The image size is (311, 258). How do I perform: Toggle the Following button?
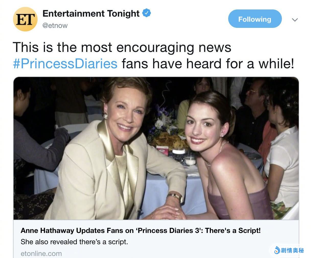click(x=255, y=19)
